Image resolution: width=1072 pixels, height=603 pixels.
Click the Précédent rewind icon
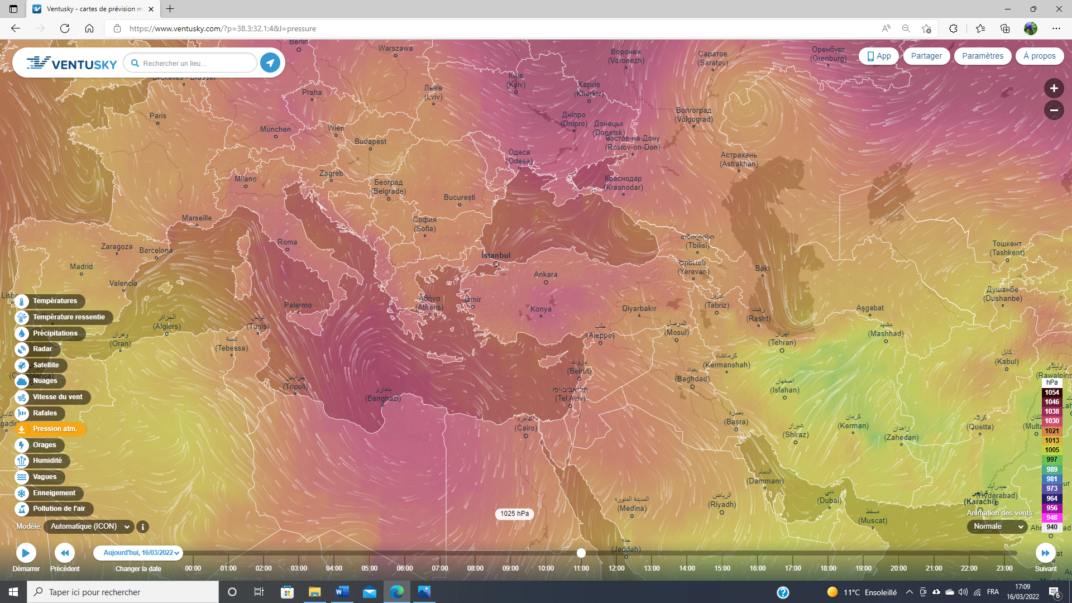coord(65,553)
